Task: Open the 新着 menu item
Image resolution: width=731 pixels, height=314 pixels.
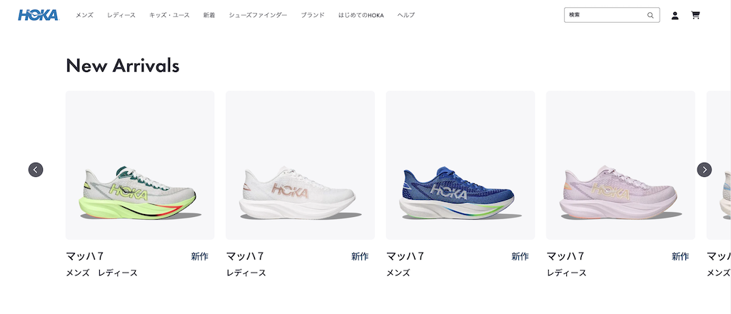Action: (209, 16)
